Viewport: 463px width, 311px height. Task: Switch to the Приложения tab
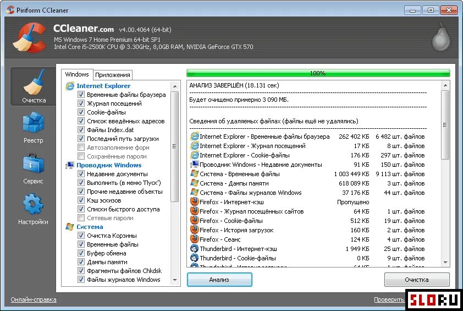point(113,75)
